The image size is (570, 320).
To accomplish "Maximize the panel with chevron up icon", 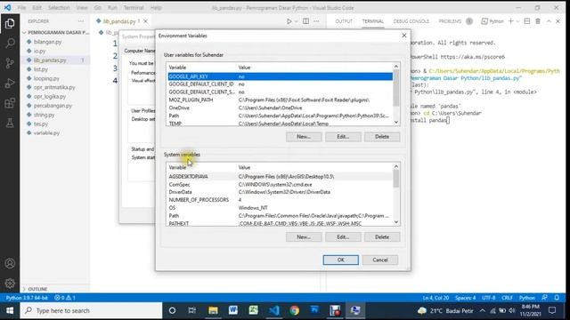I will pos(549,21).
